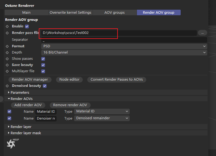Click keyframe diamond beside Show passes
The image size is (216, 156).
click(x=7, y=59)
